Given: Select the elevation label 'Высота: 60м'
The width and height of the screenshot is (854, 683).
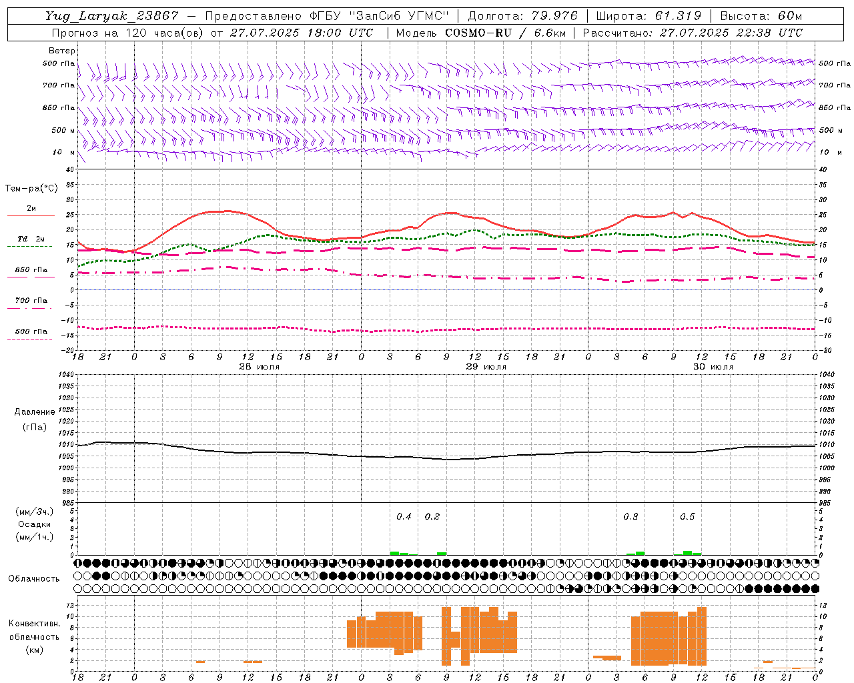Looking at the screenshot, I should tap(761, 16).
